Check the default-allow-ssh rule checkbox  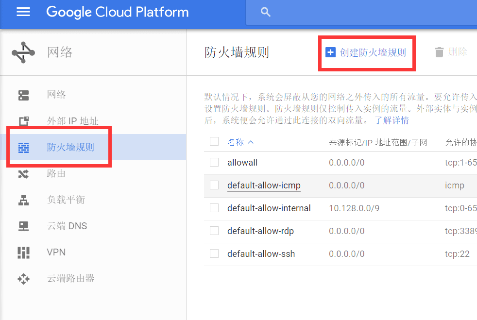[214, 253]
